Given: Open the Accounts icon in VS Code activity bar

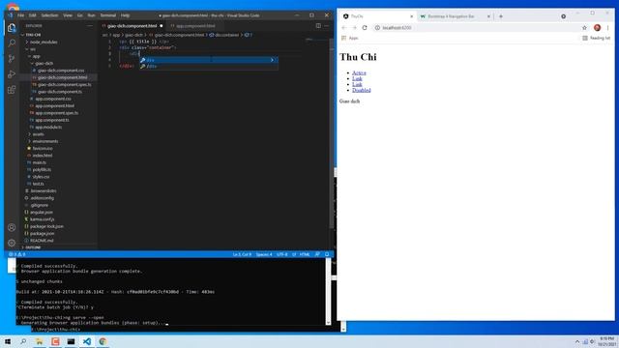Looking at the screenshot, I should pos(12,227).
